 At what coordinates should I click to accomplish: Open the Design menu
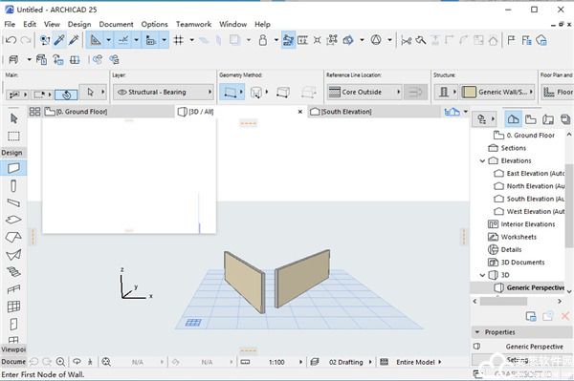coord(79,24)
